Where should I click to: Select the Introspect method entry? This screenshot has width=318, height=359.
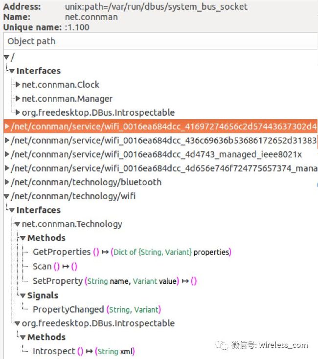click(84, 351)
